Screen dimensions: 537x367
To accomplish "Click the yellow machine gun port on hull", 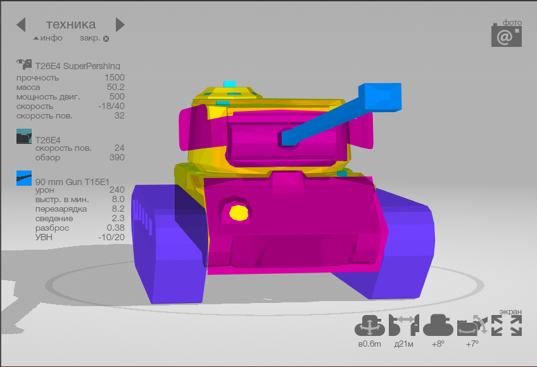I will coord(238,212).
